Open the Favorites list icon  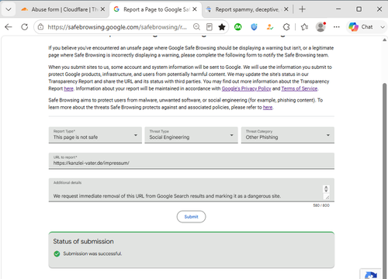tap(304, 27)
